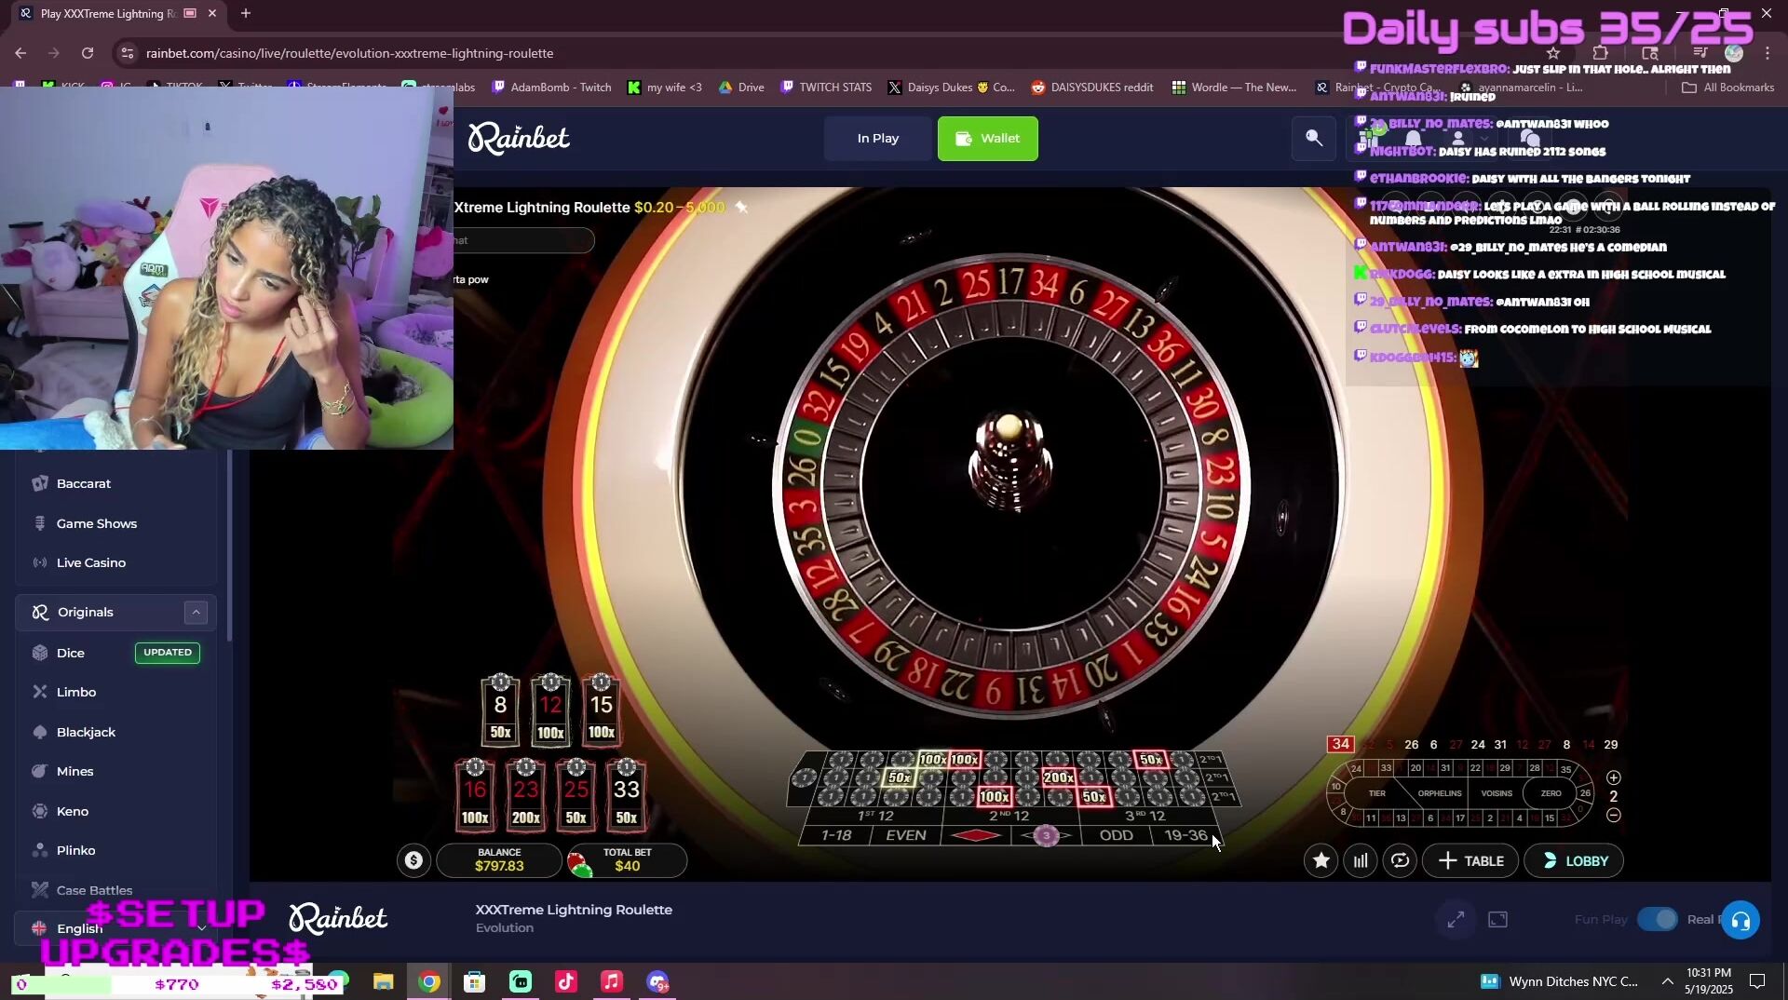Open Limbo from sidebar

(x=76, y=693)
